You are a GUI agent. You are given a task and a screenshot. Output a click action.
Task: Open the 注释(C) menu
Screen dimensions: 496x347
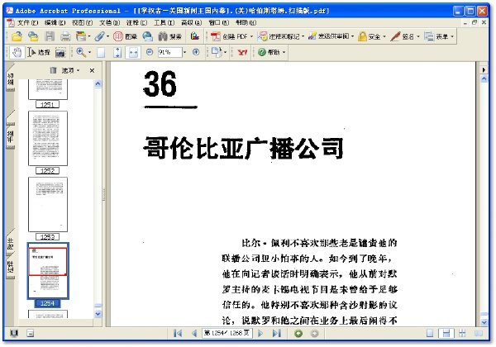[136, 23]
